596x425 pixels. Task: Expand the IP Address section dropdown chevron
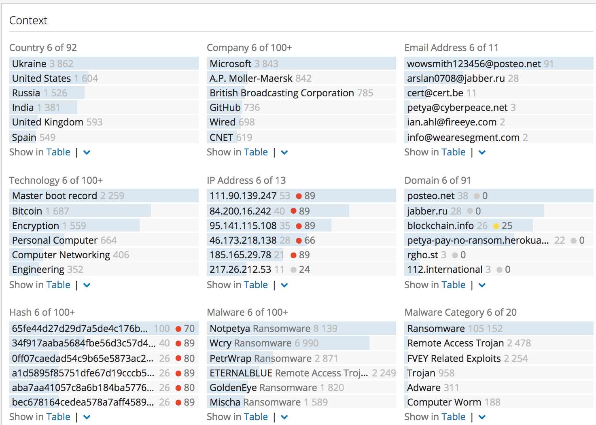click(284, 285)
